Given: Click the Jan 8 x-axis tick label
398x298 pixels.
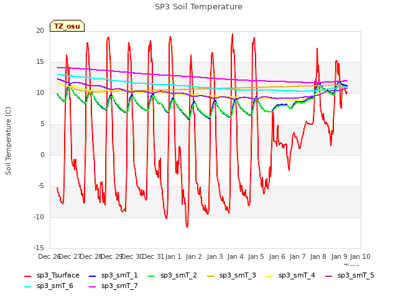Looking at the screenshot, I should click(318, 256).
